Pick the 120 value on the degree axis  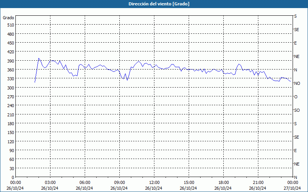(11, 142)
